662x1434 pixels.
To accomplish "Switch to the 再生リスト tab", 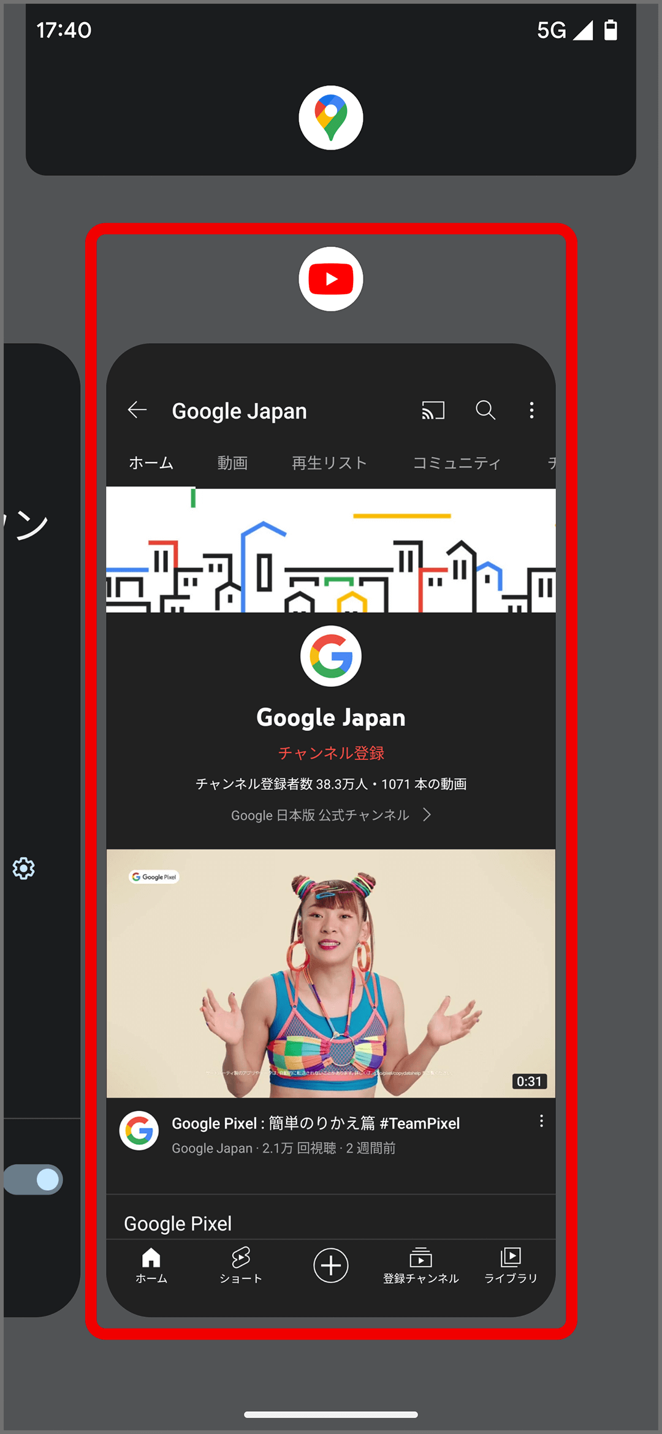I will pyautogui.click(x=329, y=463).
